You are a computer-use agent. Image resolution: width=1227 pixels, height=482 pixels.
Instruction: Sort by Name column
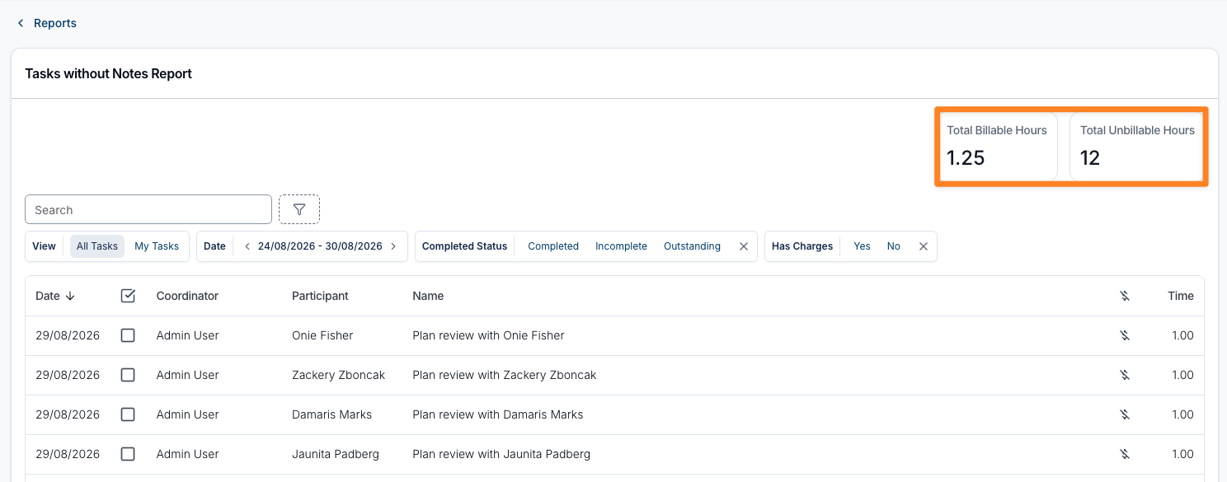click(x=428, y=296)
